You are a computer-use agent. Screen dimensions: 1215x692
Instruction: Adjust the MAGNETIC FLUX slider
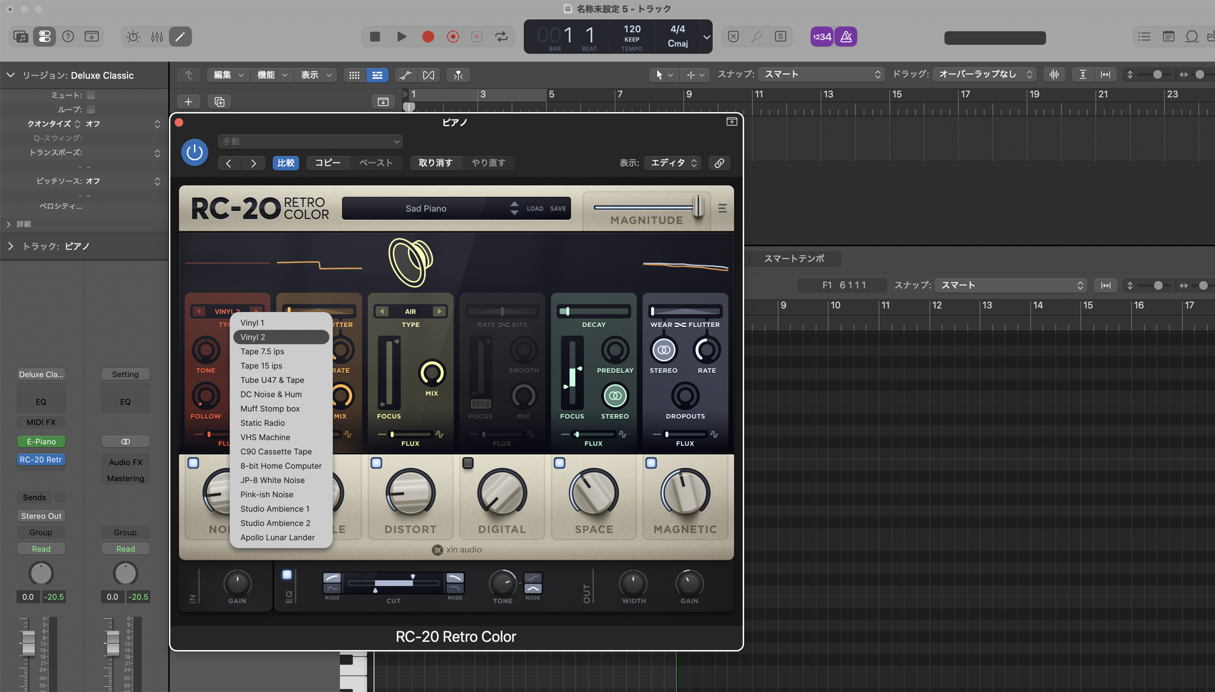coord(685,435)
